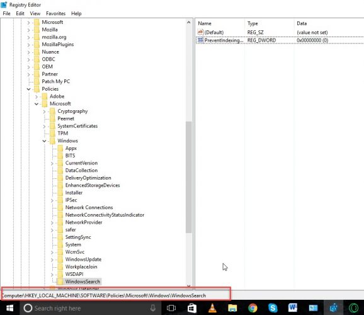Click the taskbar search microphone icon
Image resolution: width=364 pixels, height=315 pixels.
(153, 308)
